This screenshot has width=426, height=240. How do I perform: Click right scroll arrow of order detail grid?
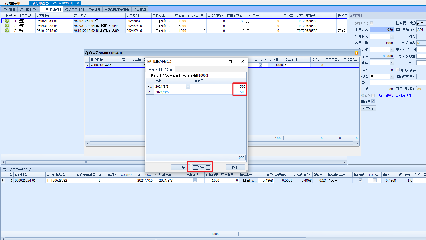(344, 162)
